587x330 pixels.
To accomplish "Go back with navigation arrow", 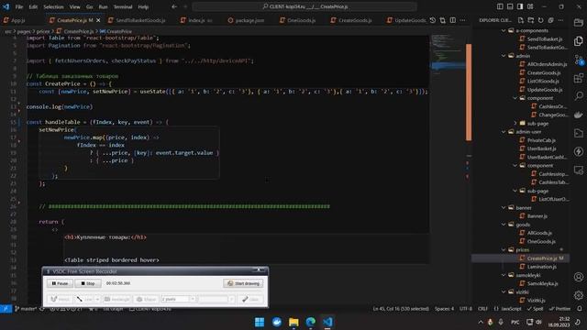I will coord(174,6).
